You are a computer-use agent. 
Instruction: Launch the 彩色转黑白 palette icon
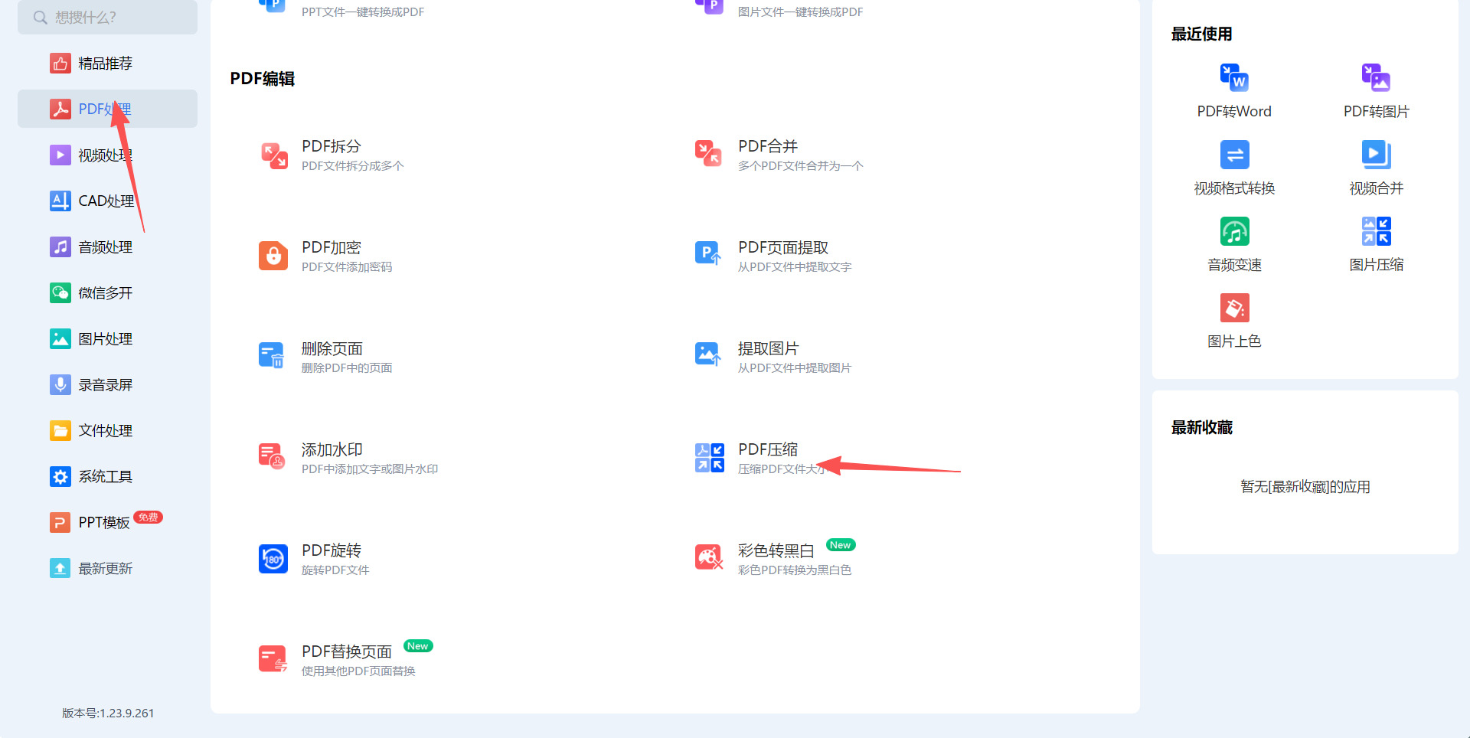click(709, 557)
